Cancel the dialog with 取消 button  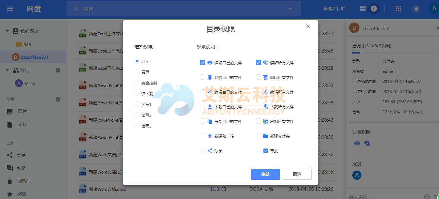click(x=297, y=174)
